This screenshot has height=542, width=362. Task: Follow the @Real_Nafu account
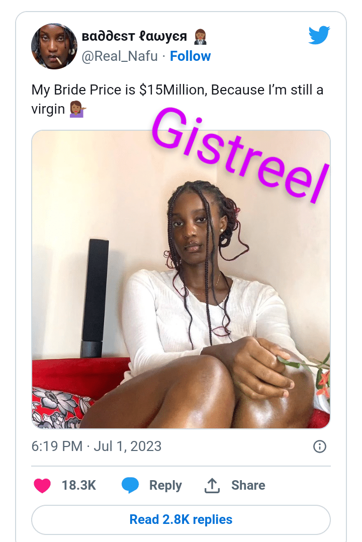coord(190,56)
